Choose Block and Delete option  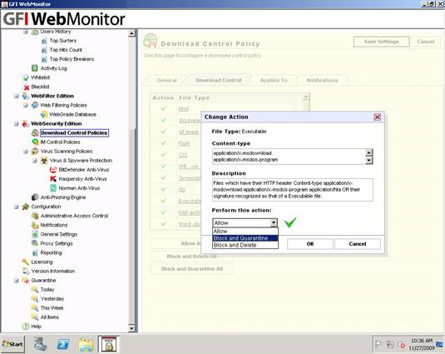pyautogui.click(x=245, y=245)
